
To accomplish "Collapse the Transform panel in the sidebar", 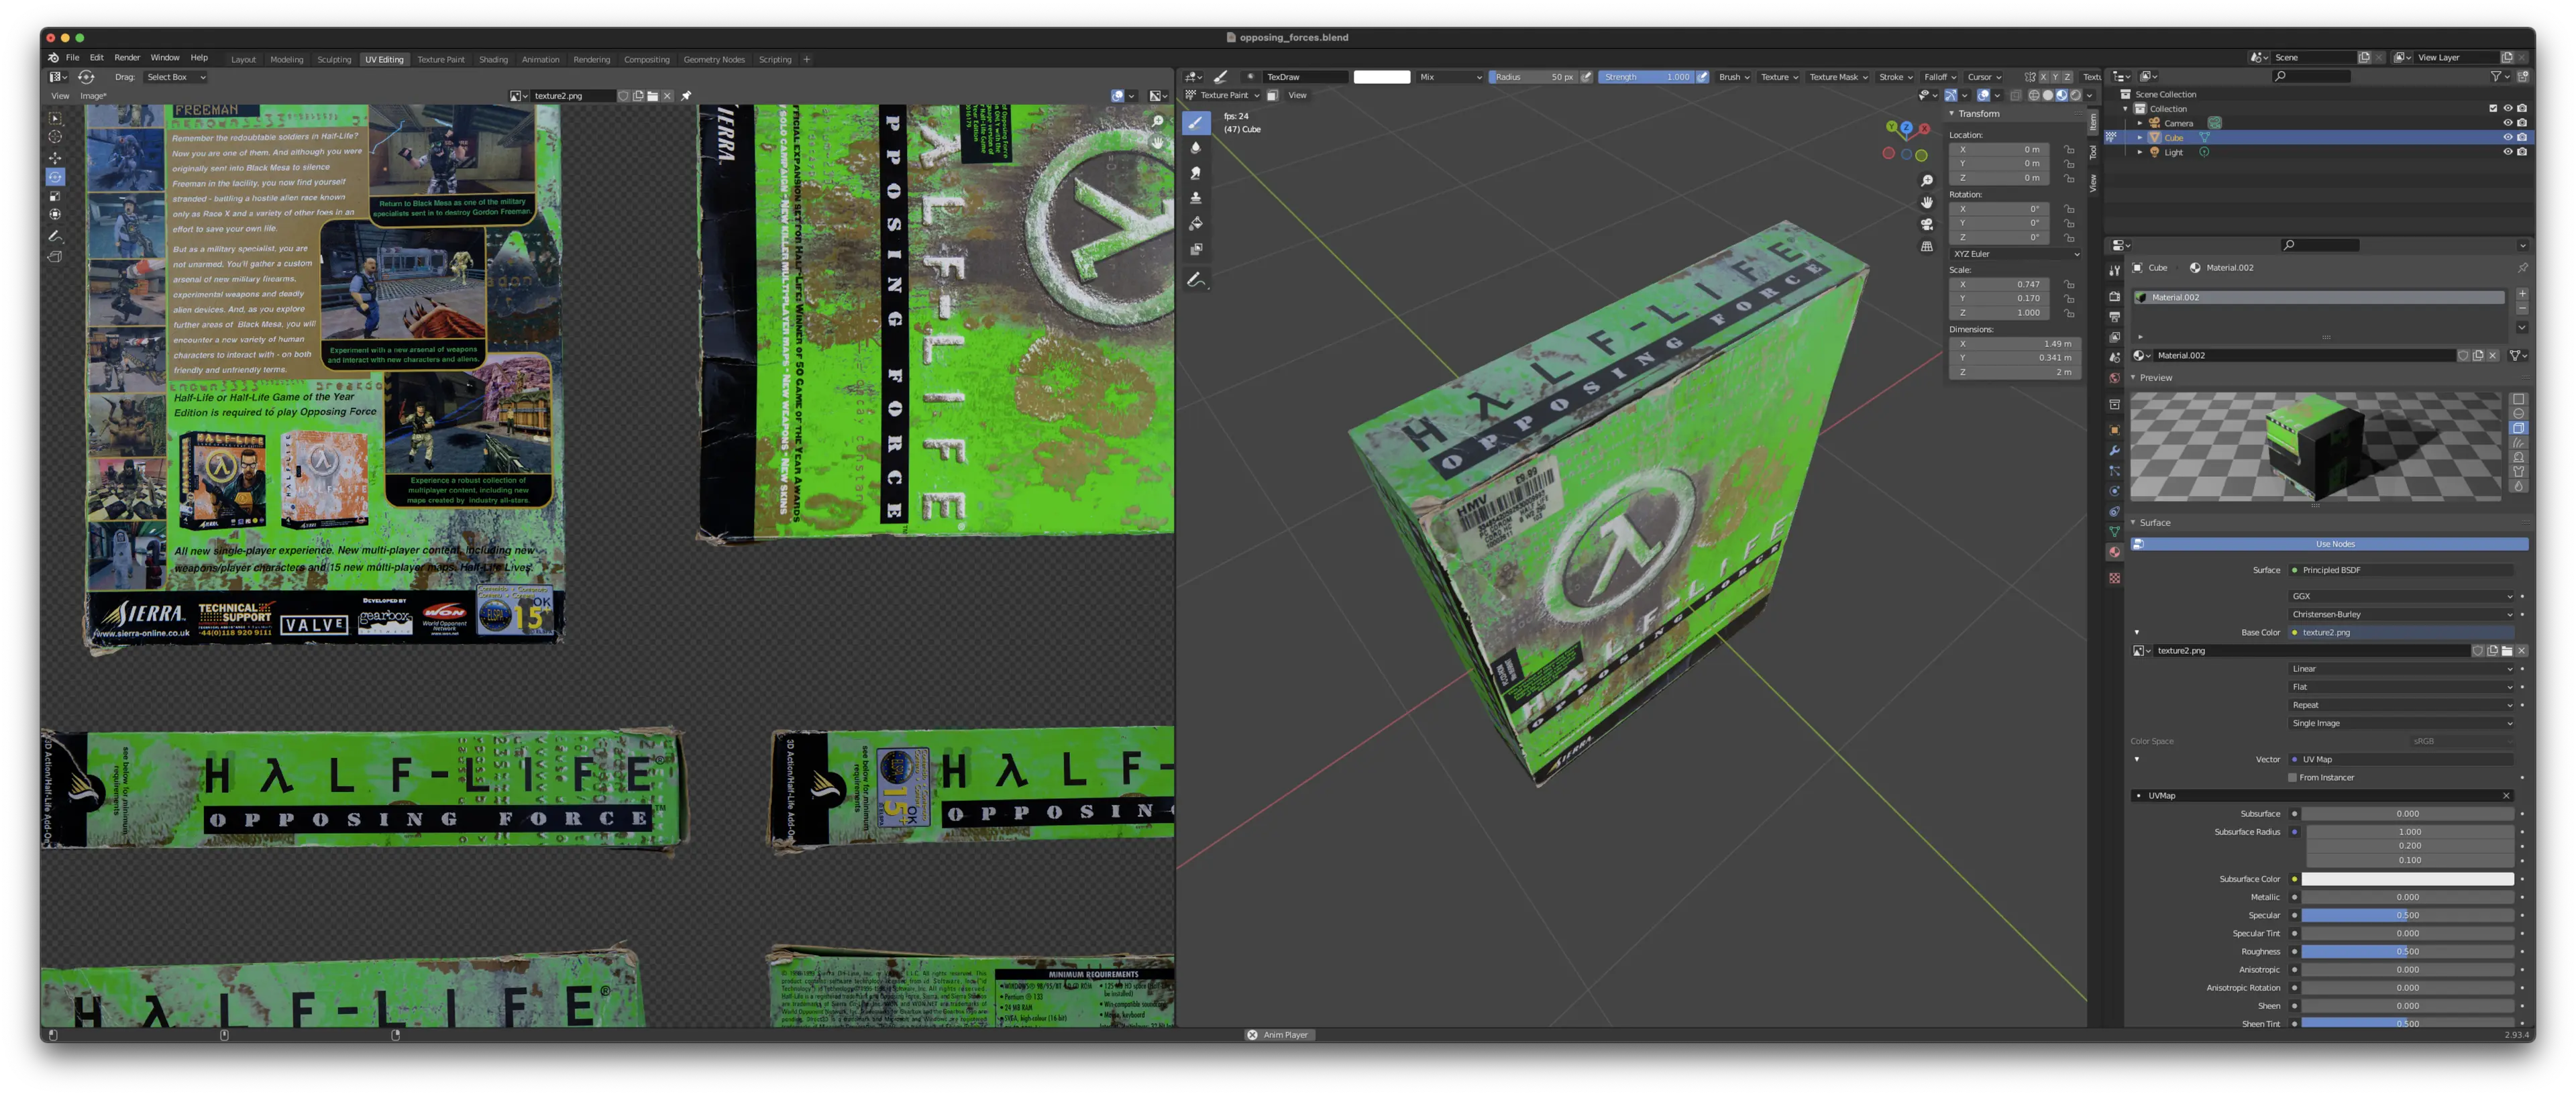I will [x=1952, y=113].
